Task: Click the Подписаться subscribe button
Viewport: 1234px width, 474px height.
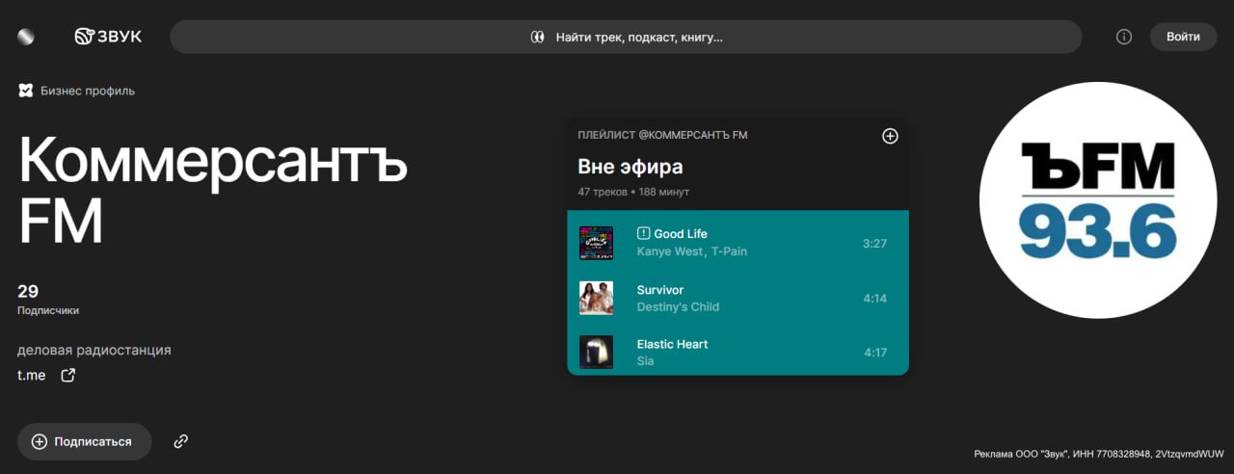Action: tap(84, 441)
